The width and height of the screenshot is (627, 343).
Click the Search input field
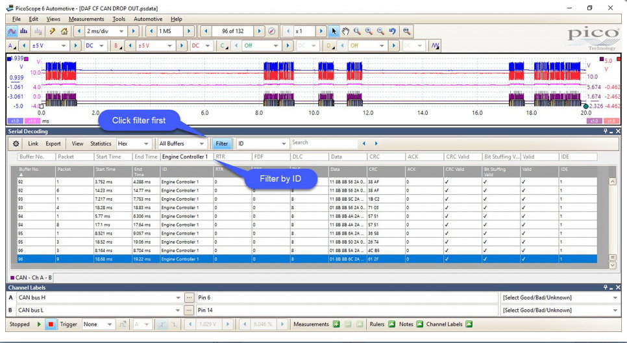tap(324, 143)
